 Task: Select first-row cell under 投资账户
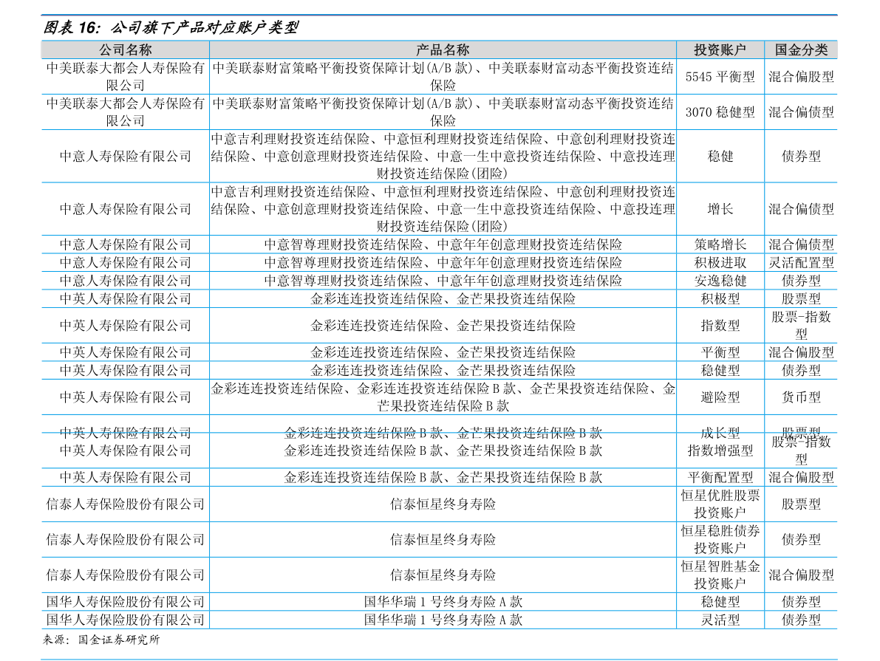720,77
